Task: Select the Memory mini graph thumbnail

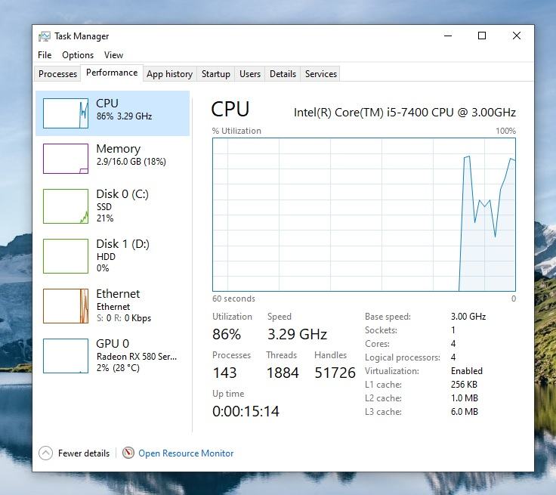Action: [x=66, y=159]
